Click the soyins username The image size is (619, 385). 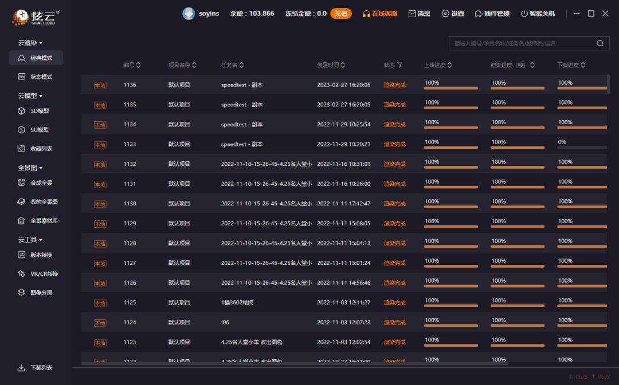pos(209,13)
